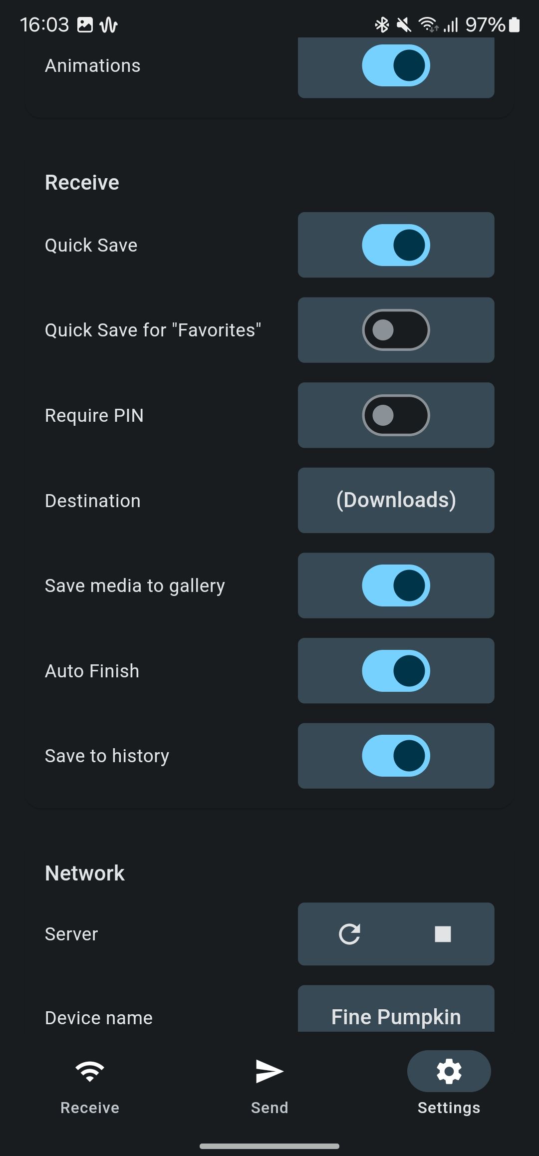Switch to the Send tab label
The image size is (539, 1156).
[269, 1108]
